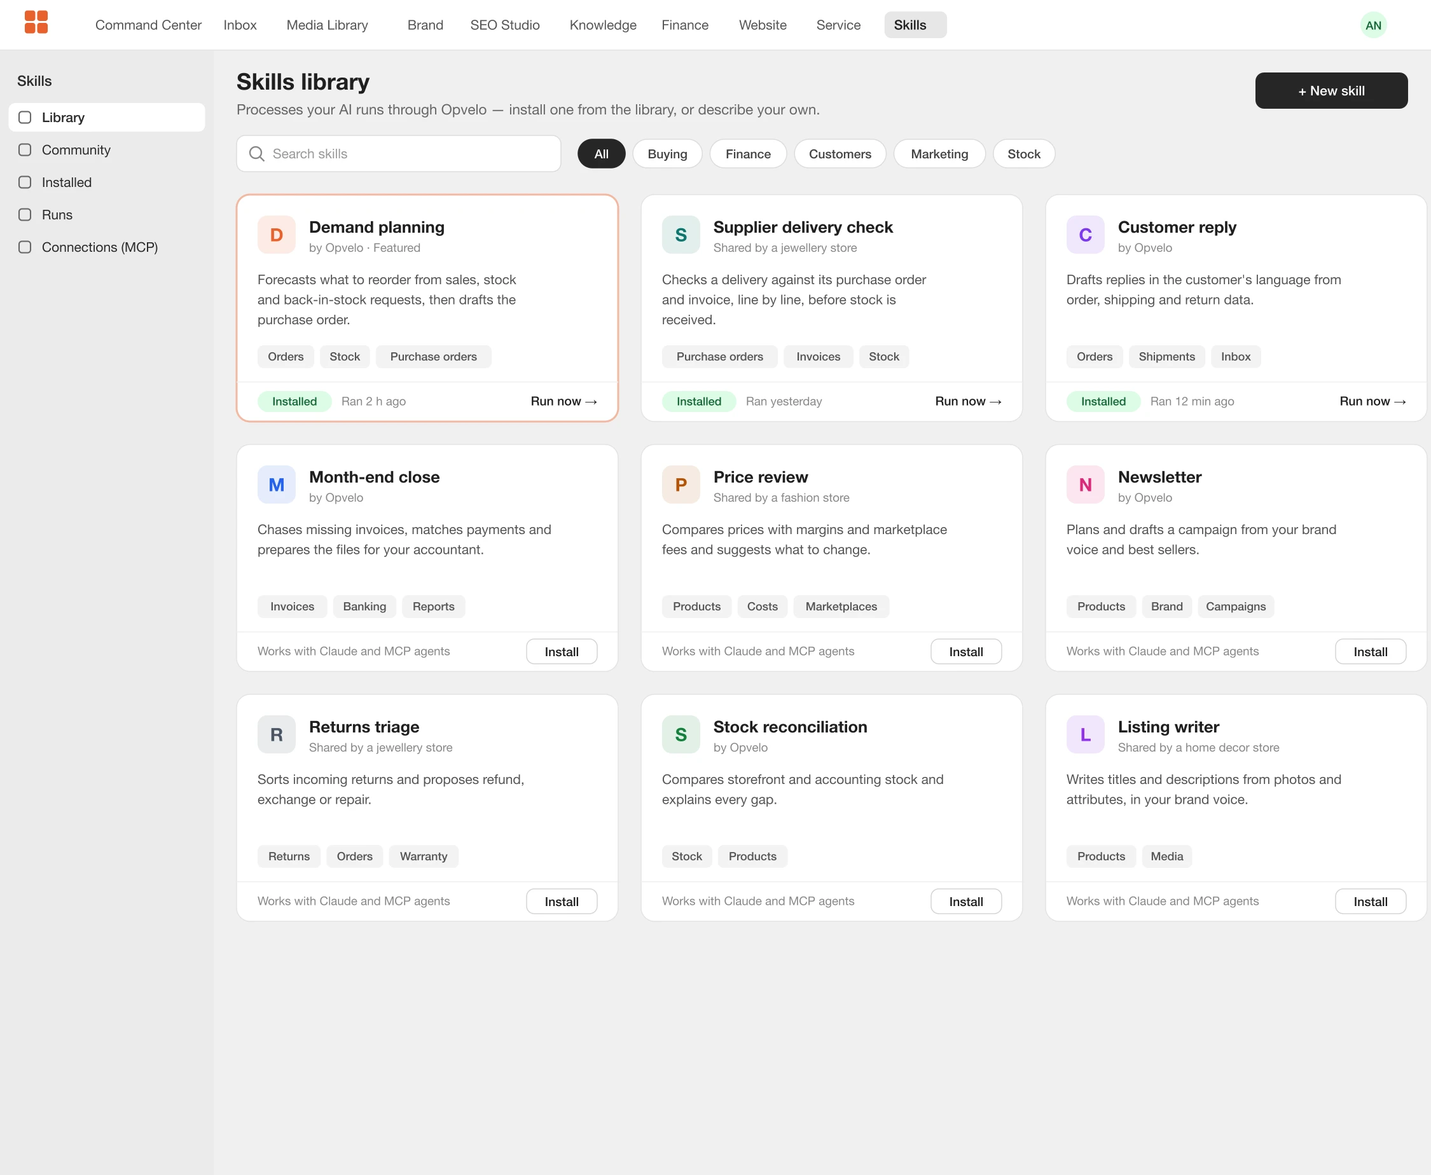Click the Customer reply C icon

tap(1085, 235)
